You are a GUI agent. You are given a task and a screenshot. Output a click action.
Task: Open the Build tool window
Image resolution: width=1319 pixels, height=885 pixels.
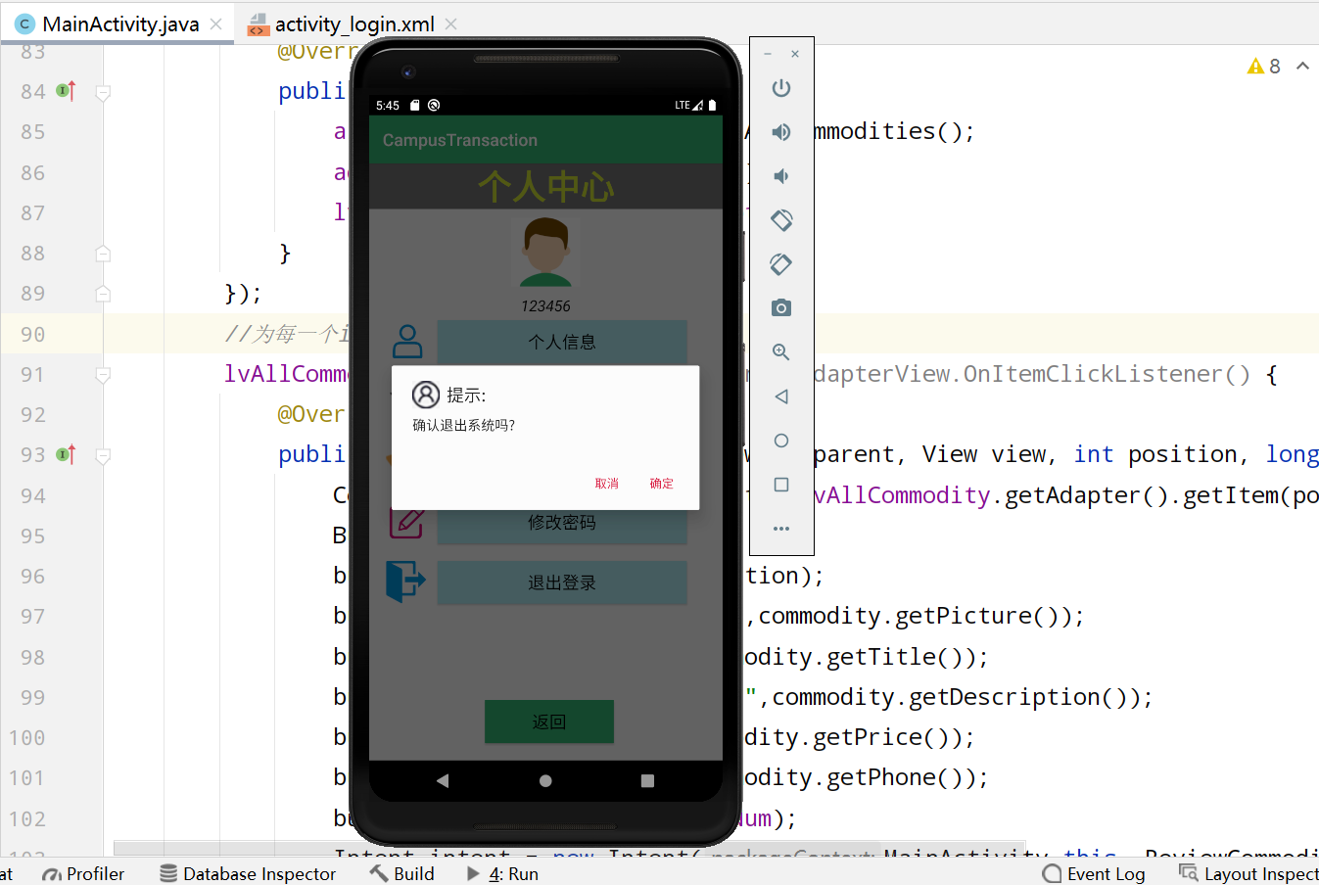pyautogui.click(x=402, y=873)
